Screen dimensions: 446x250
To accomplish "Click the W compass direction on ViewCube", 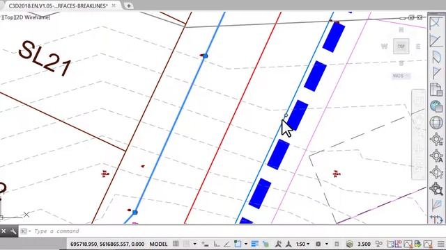I will [x=384, y=47].
